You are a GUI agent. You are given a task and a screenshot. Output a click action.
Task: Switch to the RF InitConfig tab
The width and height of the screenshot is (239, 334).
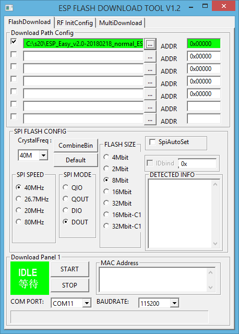coord(75,23)
